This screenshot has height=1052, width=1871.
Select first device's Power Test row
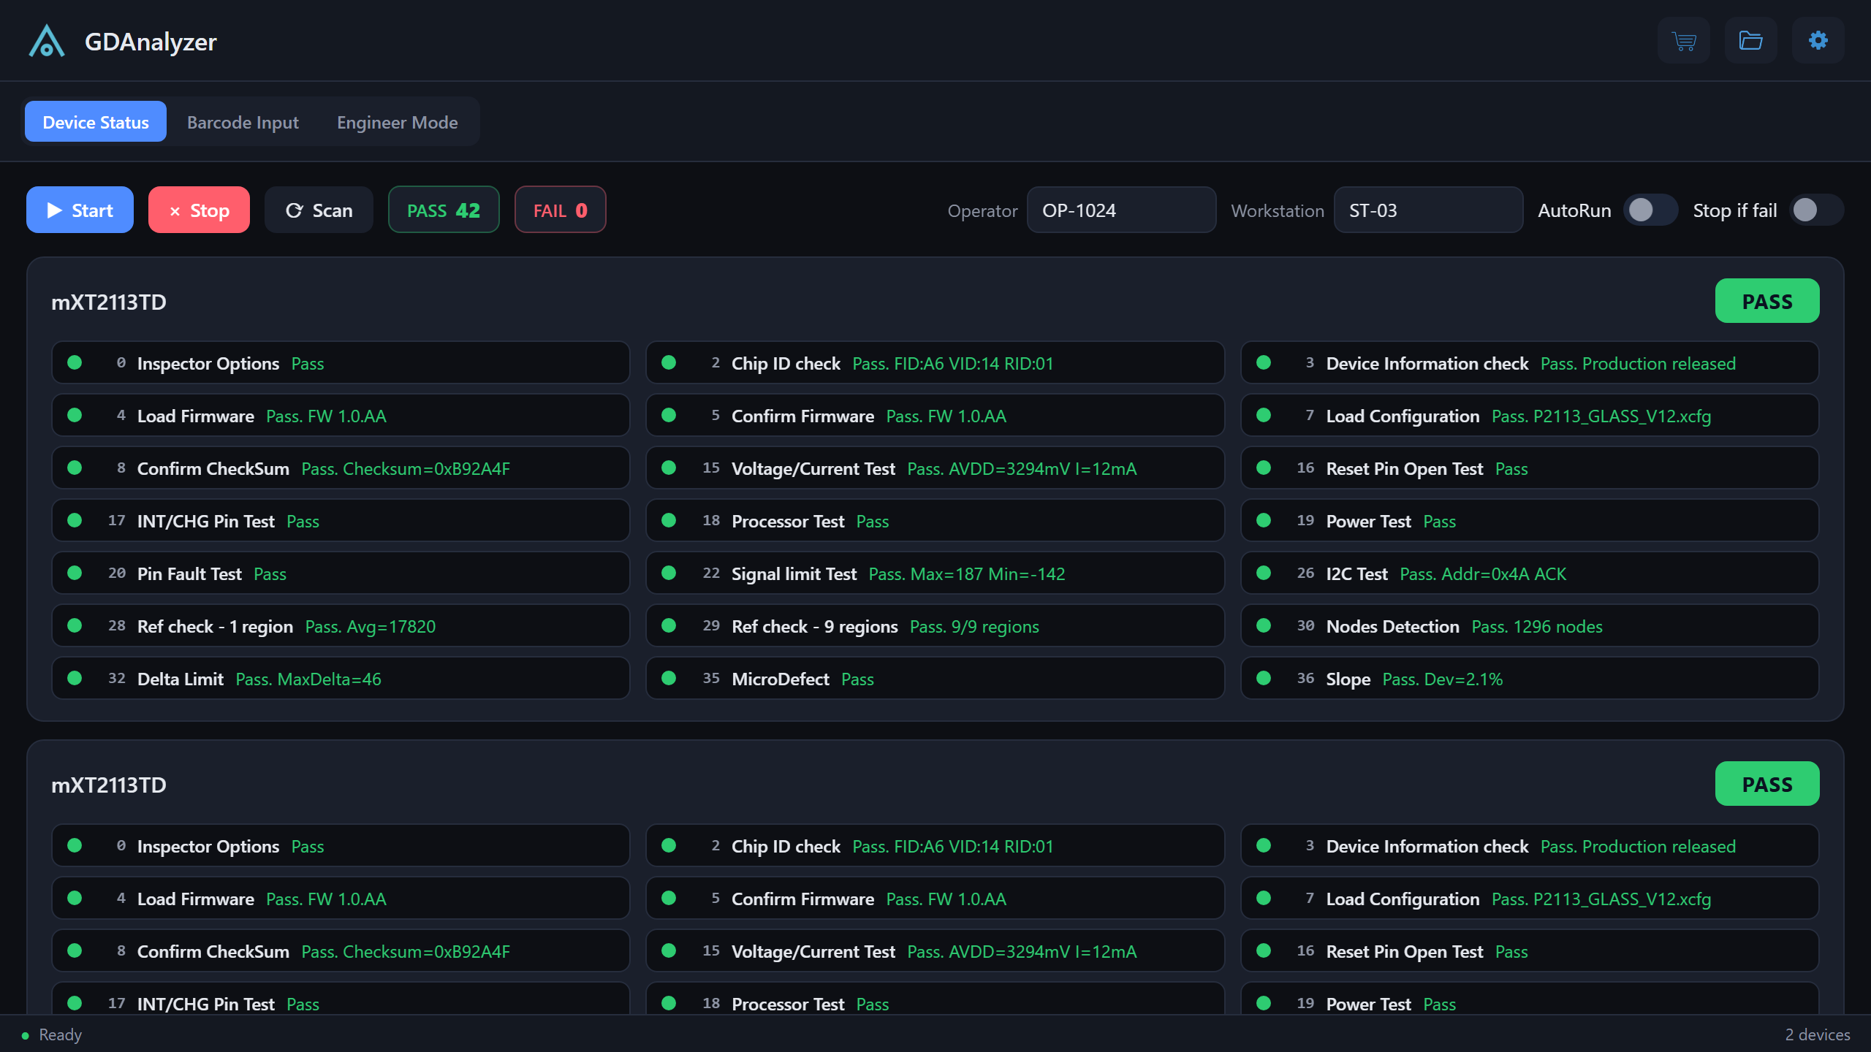(x=1530, y=521)
